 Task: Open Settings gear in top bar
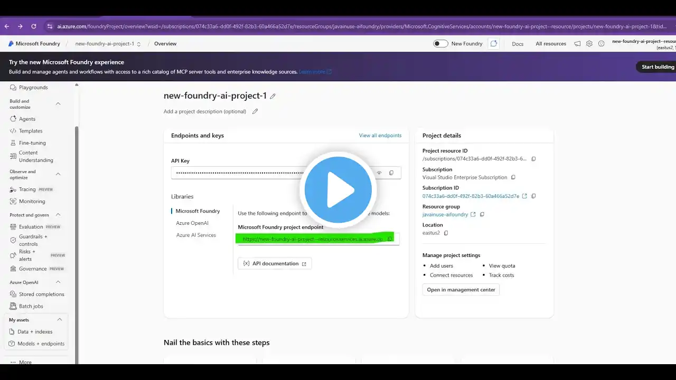click(x=589, y=44)
